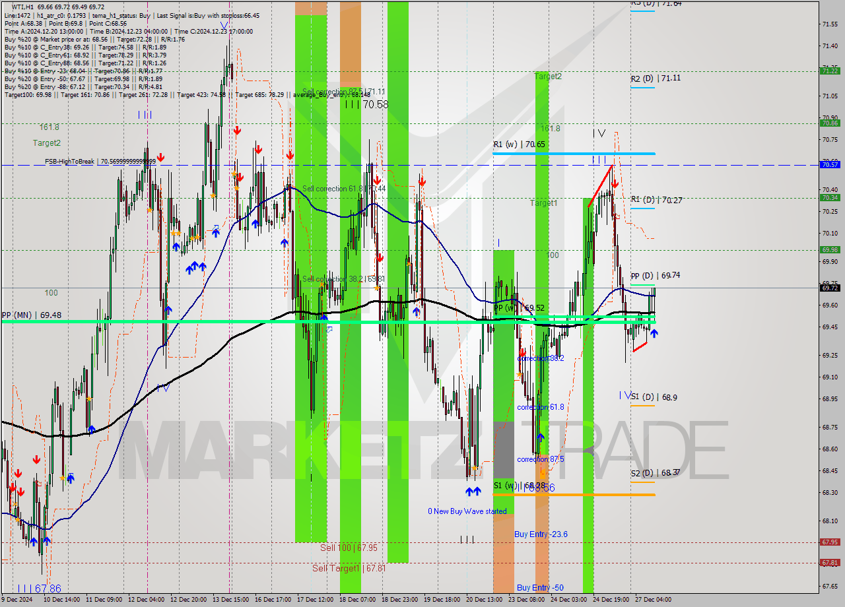Select the '13 Dec 15:00' time label
Image resolution: width=845 pixels, height=607 pixels.
[x=230, y=600]
